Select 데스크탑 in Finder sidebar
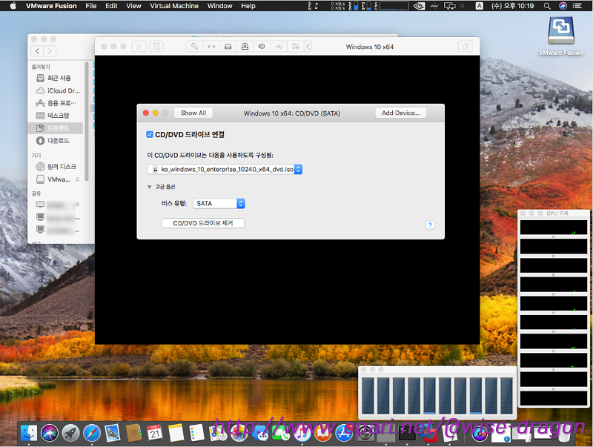Viewport: 593px width, 447px height. tap(55, 116)
